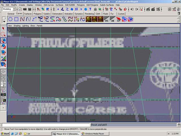Click the NURBS circle shelf icon
The width and height of the screenshot is (181, 136).
(x=10, y=19)
